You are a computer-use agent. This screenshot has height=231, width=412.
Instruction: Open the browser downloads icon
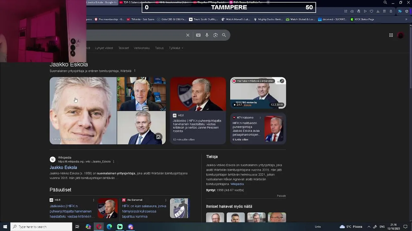(x=378, y=11)
